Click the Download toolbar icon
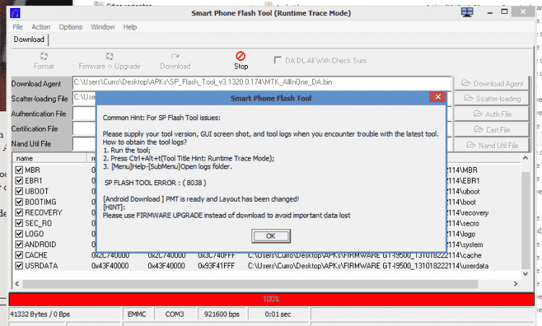Viewport: 542px width, 326px height. coord(175,56)
